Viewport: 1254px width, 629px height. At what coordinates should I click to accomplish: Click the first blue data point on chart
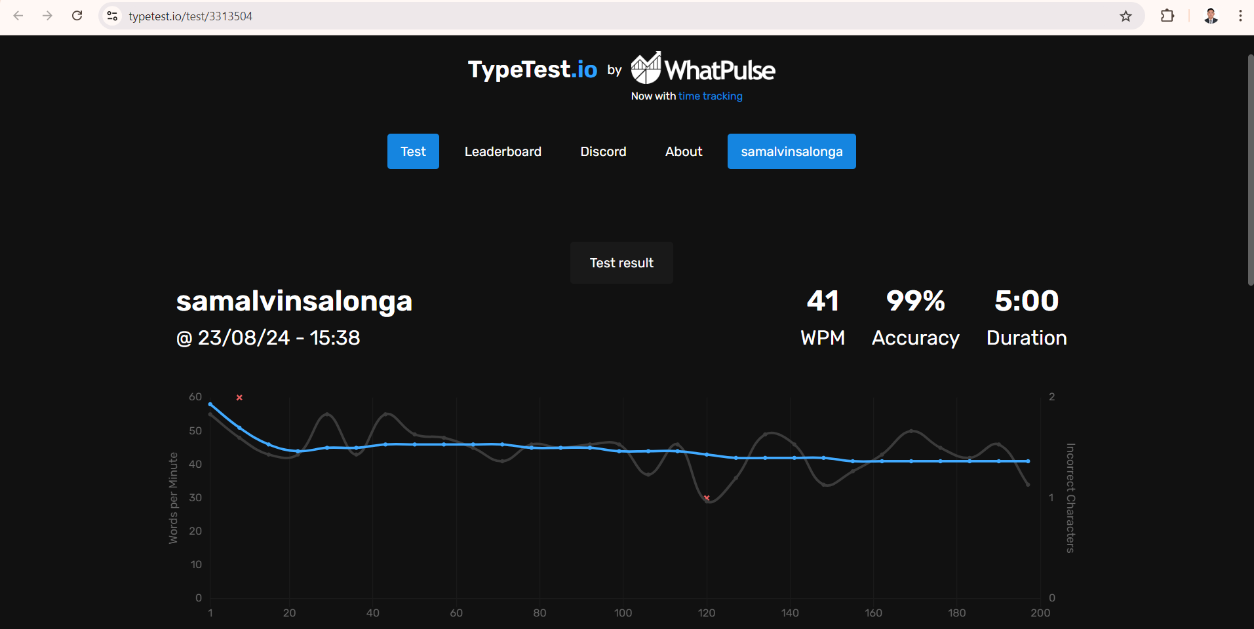[210, 404]
